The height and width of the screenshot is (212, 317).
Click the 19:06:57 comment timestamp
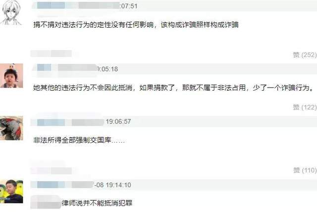point(118,121)
